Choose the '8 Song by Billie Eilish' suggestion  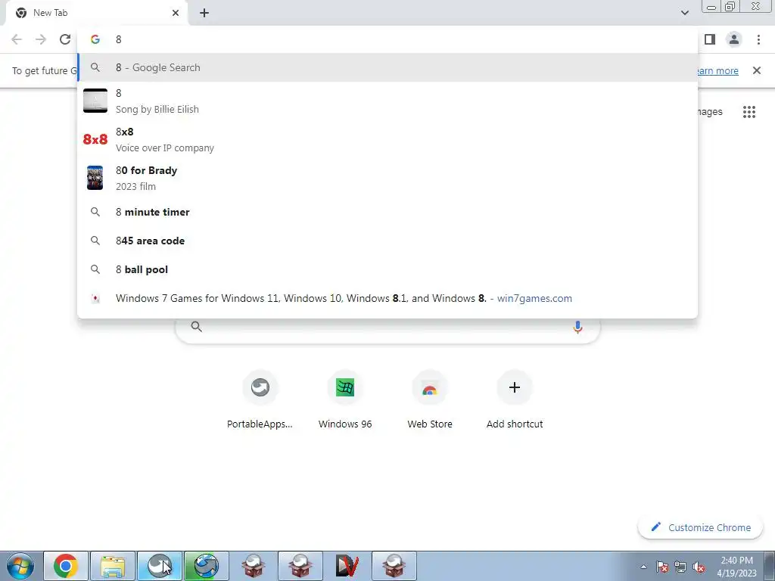coord(387,101)
